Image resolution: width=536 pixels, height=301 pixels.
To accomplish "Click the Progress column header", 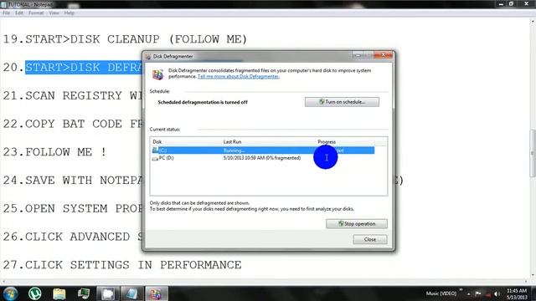I will click(x=327, y=141).
